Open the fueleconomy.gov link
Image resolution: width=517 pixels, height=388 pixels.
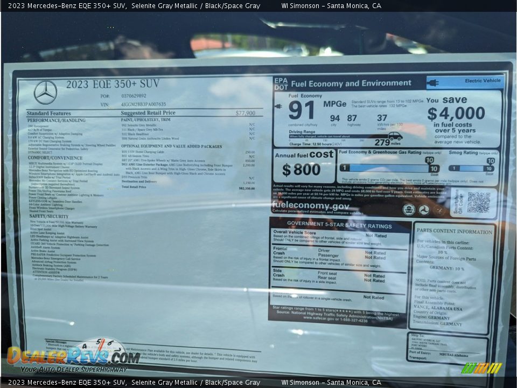click(310, 205)
